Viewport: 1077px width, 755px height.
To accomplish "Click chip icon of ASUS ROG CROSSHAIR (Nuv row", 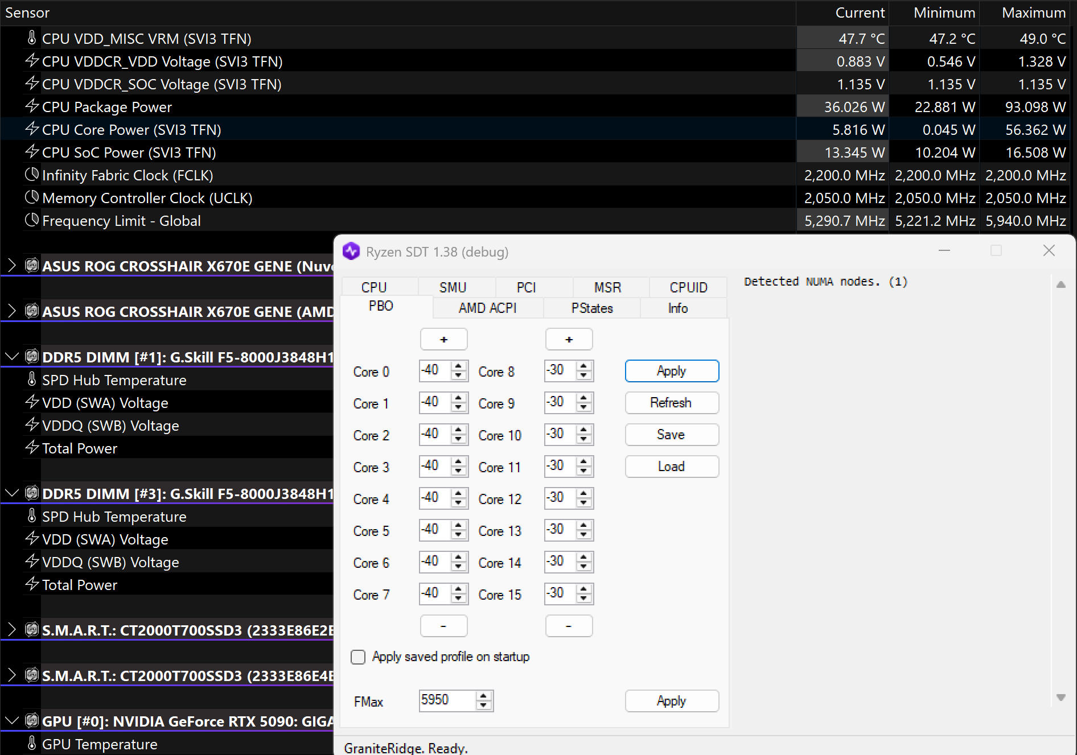I will [x=32, y=265].
